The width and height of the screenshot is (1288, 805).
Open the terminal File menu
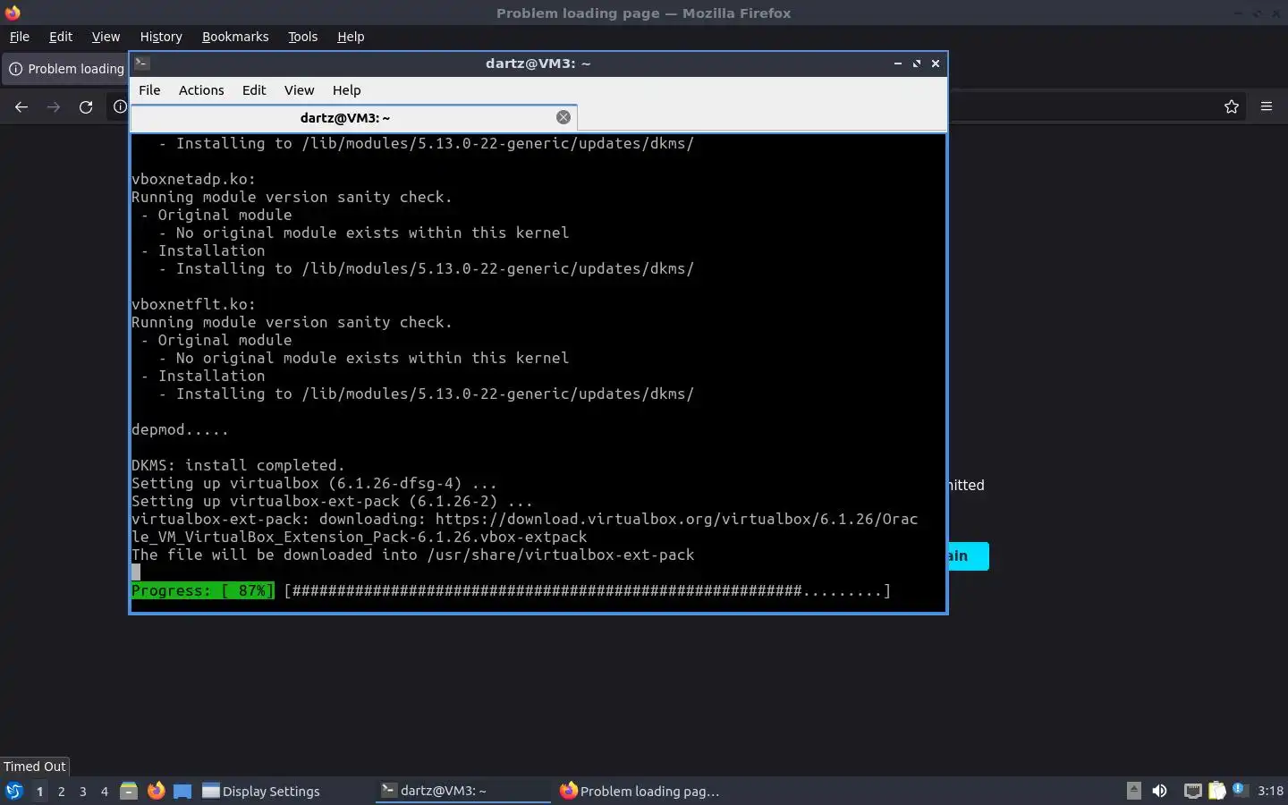149,90
